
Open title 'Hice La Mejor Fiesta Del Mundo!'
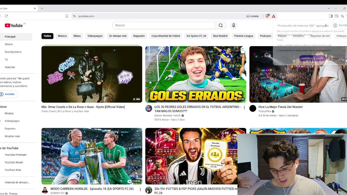[x=280, y=107]
